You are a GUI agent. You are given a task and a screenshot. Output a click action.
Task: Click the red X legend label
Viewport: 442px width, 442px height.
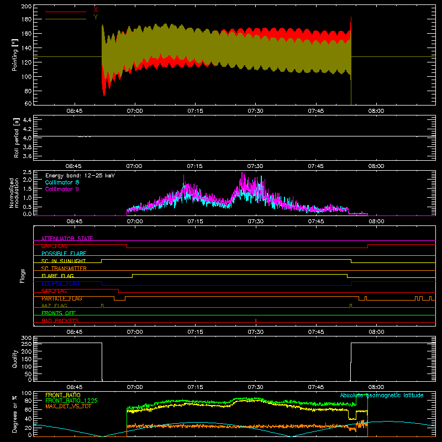[96, 10]
